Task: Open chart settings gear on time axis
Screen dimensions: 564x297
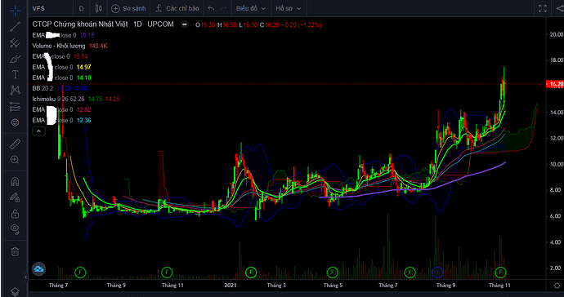Action: click(x=557, y=286)
